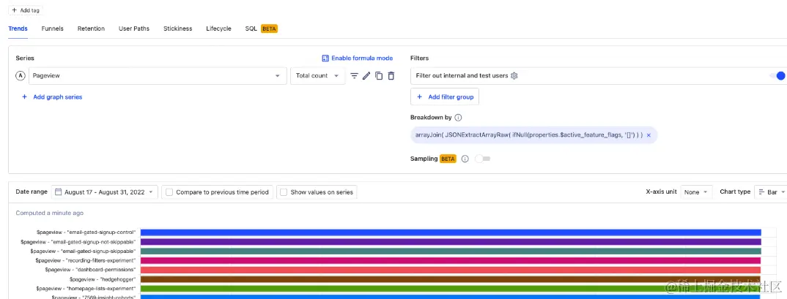Open internal users filter settings gear

tap(514, 76)
